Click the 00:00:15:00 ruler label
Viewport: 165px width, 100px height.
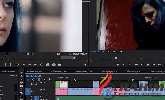[x=63, y=77]
